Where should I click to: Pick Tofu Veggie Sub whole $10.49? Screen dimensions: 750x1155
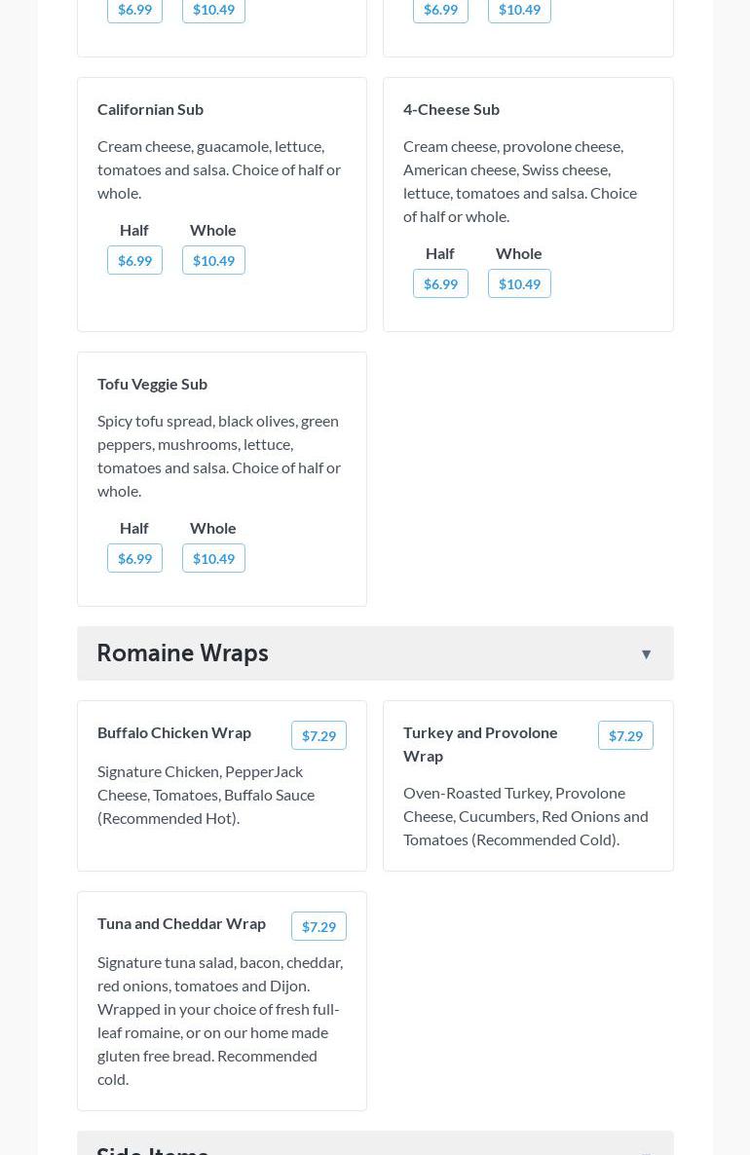point(213,558)
